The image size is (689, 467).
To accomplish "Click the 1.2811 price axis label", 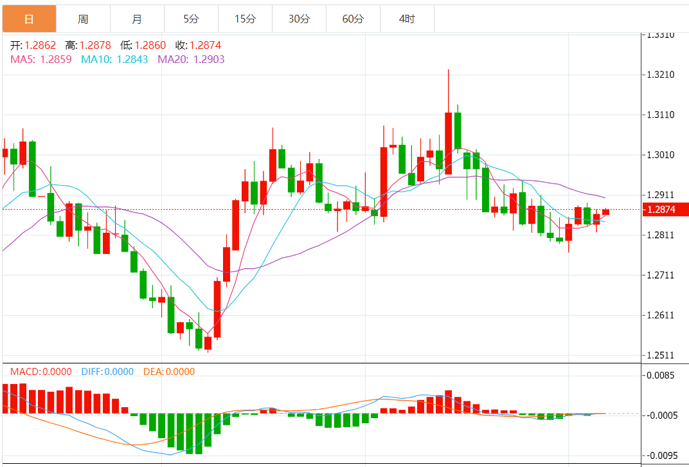I will point(661,235).
